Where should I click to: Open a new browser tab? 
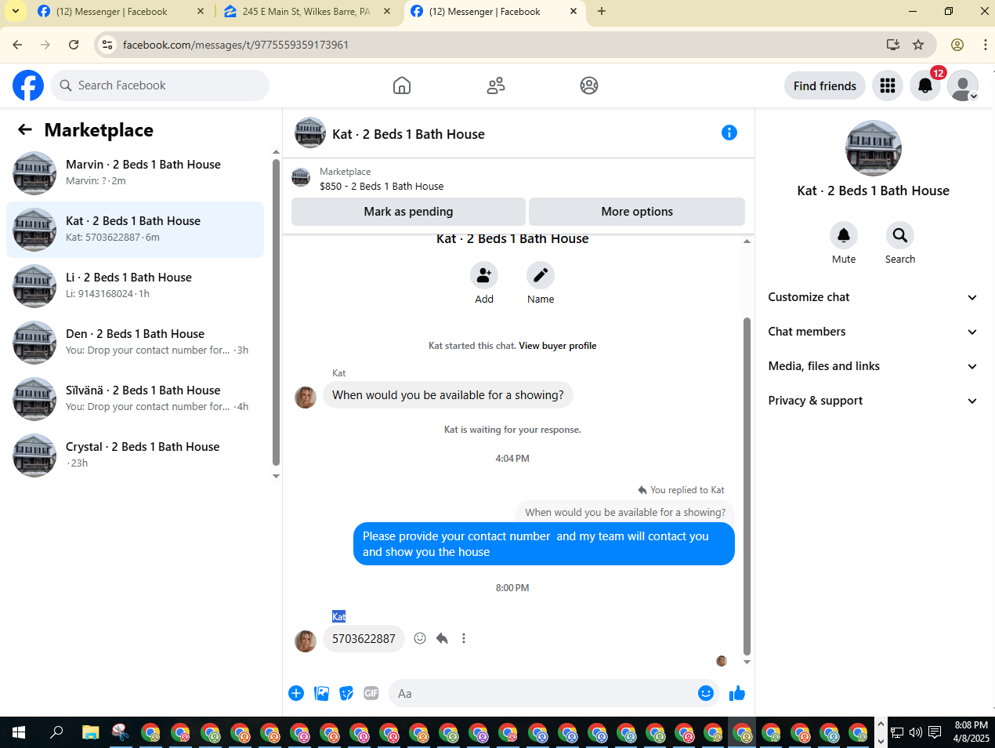[x=602, y=12]
